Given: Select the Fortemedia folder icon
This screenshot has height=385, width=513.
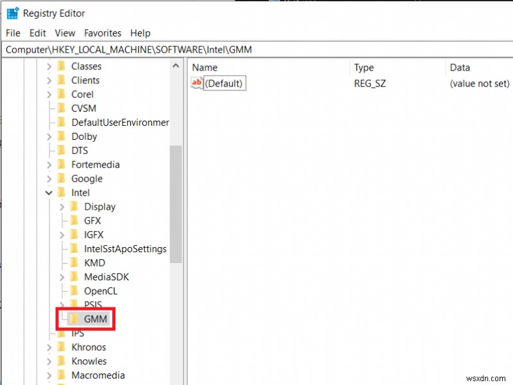Looking at the screenshot, I should pos(61,165).
